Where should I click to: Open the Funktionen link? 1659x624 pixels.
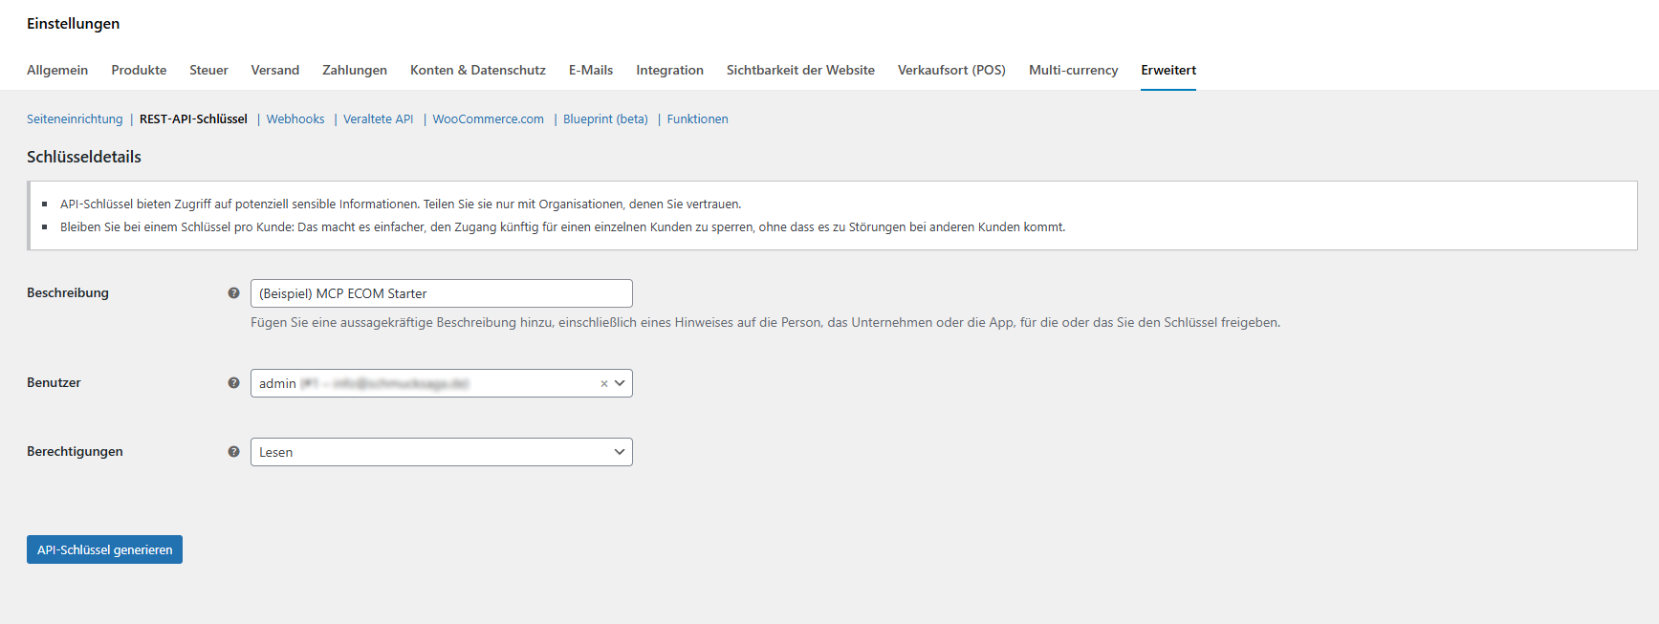tap(697, 119)
